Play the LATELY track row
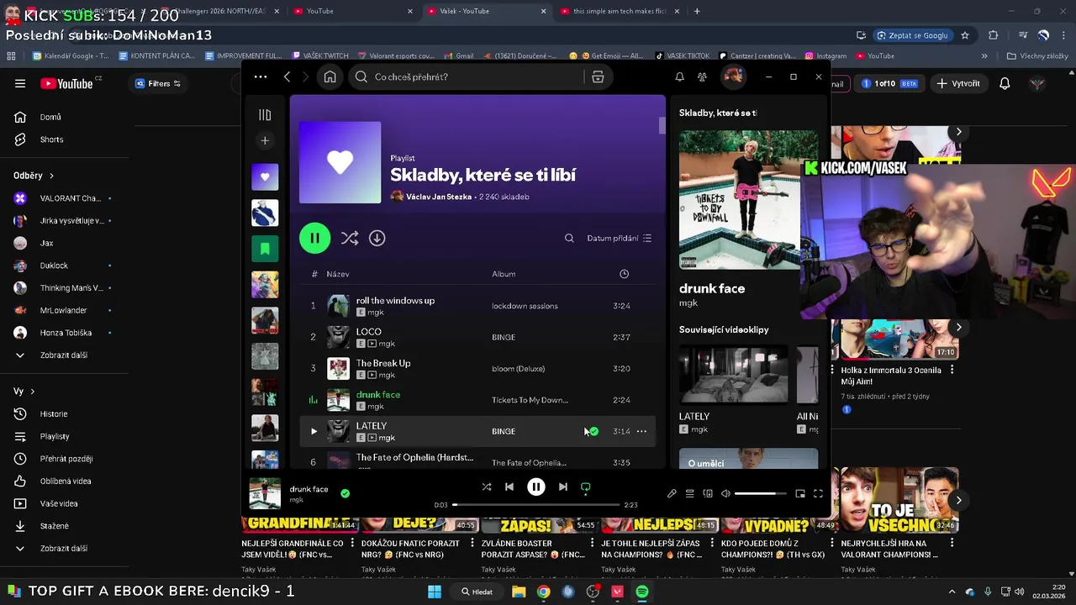Image resolution: width=1076 pixels, height=605 pixels. coord(314,431)
